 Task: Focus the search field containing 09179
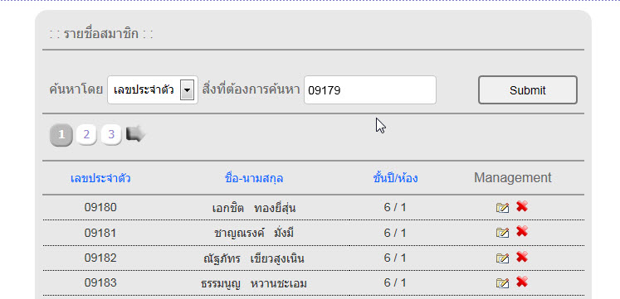(x=370, y=90)
